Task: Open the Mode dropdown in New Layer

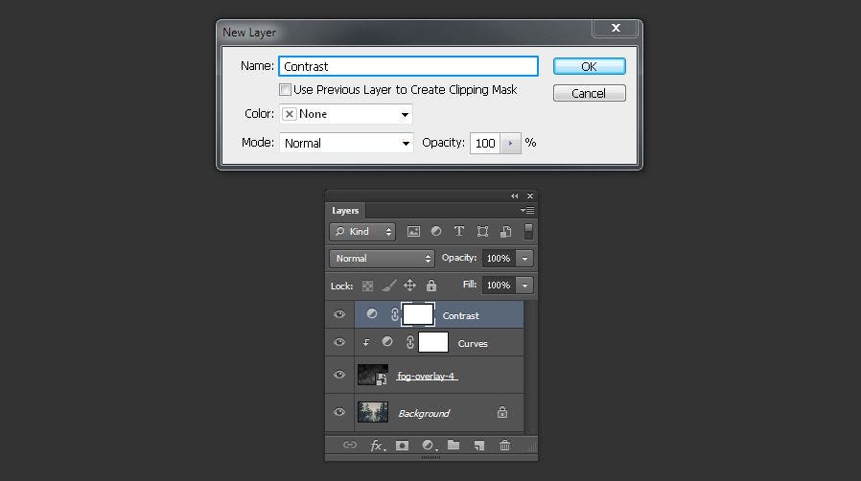Action: [346, 143]
